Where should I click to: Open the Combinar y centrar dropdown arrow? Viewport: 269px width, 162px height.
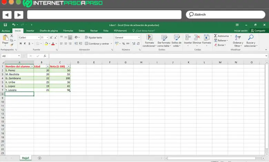click(x=111, y=43)
